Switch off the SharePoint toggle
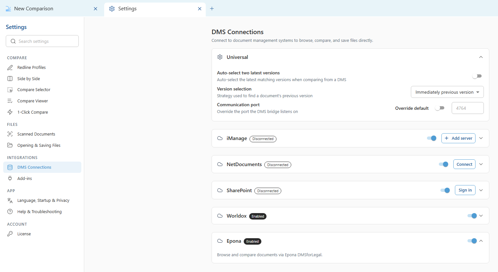The width and height of the screenshot is (498, 272). (x=445, y=190)
